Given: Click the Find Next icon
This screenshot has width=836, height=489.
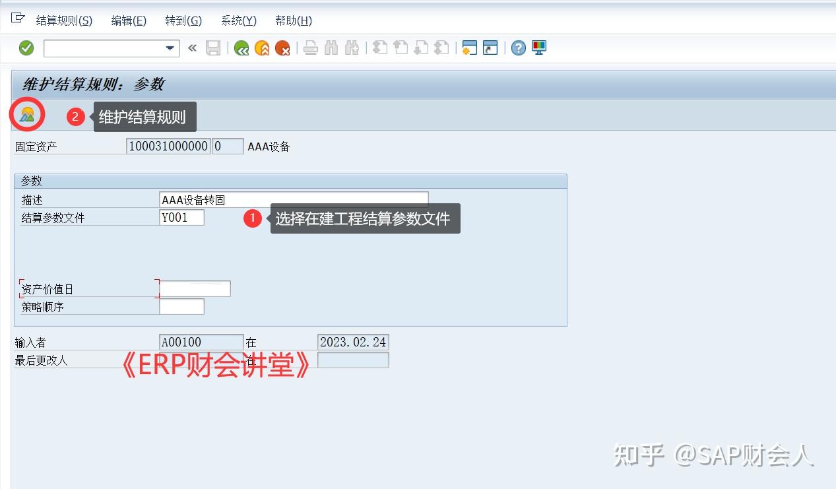Looking at the screenshot, I should click(353, 48).
